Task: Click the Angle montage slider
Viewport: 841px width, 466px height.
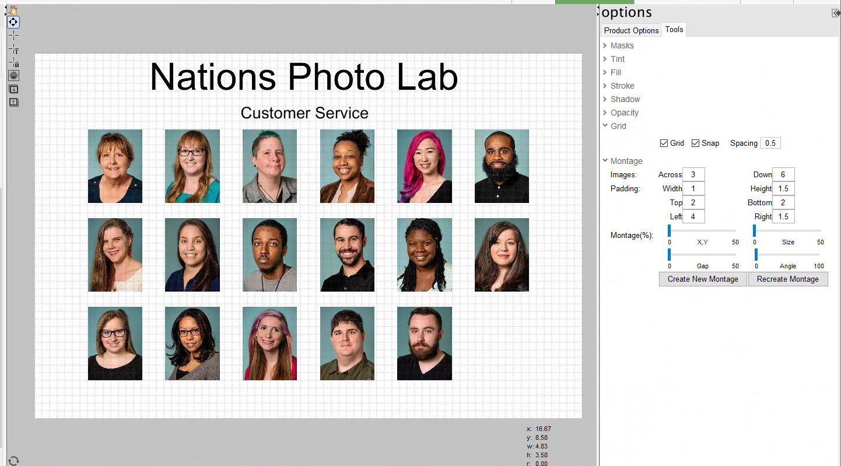Action: point(787,255)
